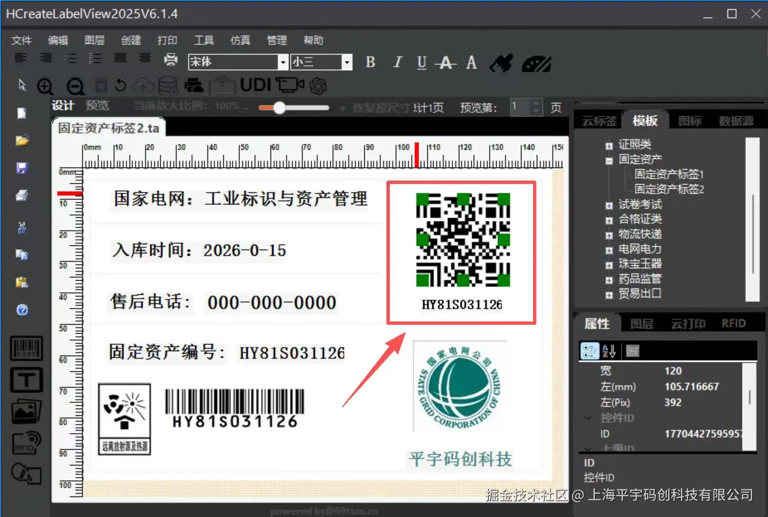Image resolution: width=768 pixels, height=517 pixels.
Task: Open the 文件 menu
Action: click(22, 40)
